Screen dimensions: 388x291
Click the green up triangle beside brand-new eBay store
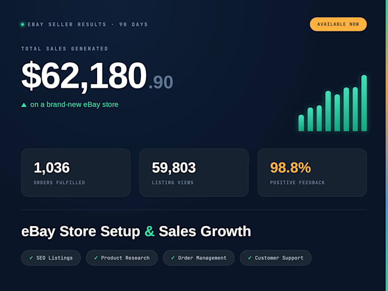coord(24,105)
